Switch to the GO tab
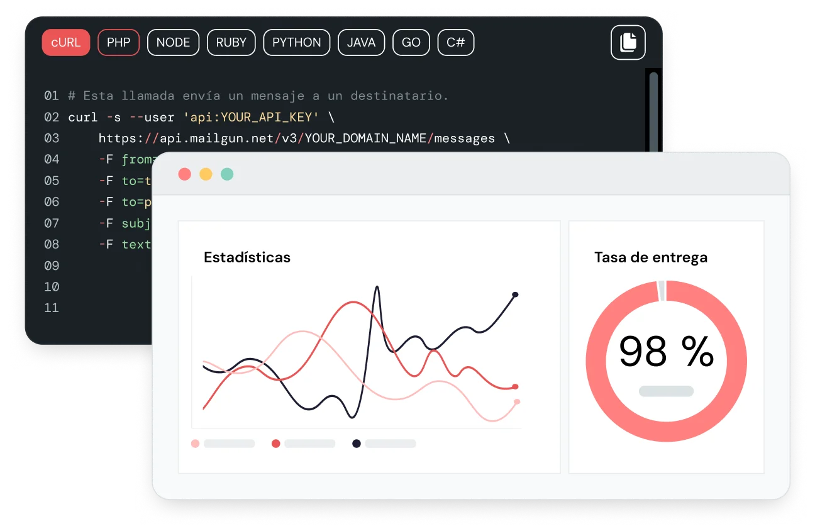This screenshot has width=815, height=526. click(x=411, y=42)
